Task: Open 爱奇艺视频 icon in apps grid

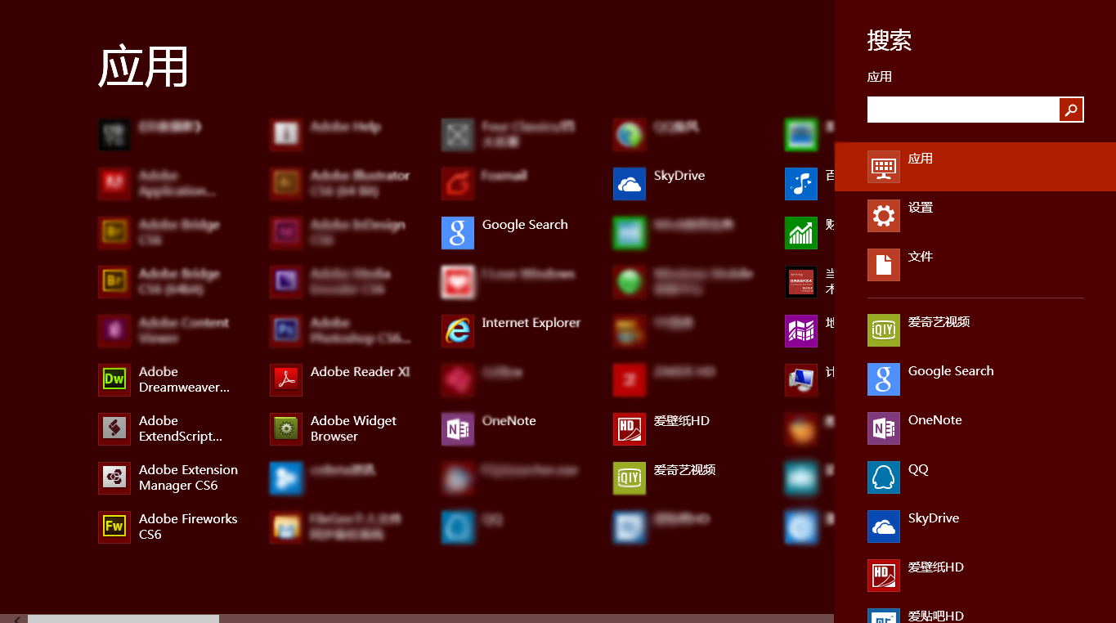Action: pos(630,478)
